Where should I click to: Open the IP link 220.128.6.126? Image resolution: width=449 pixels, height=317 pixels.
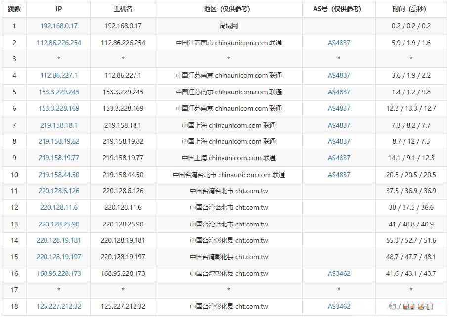click(x=59, y=191)
